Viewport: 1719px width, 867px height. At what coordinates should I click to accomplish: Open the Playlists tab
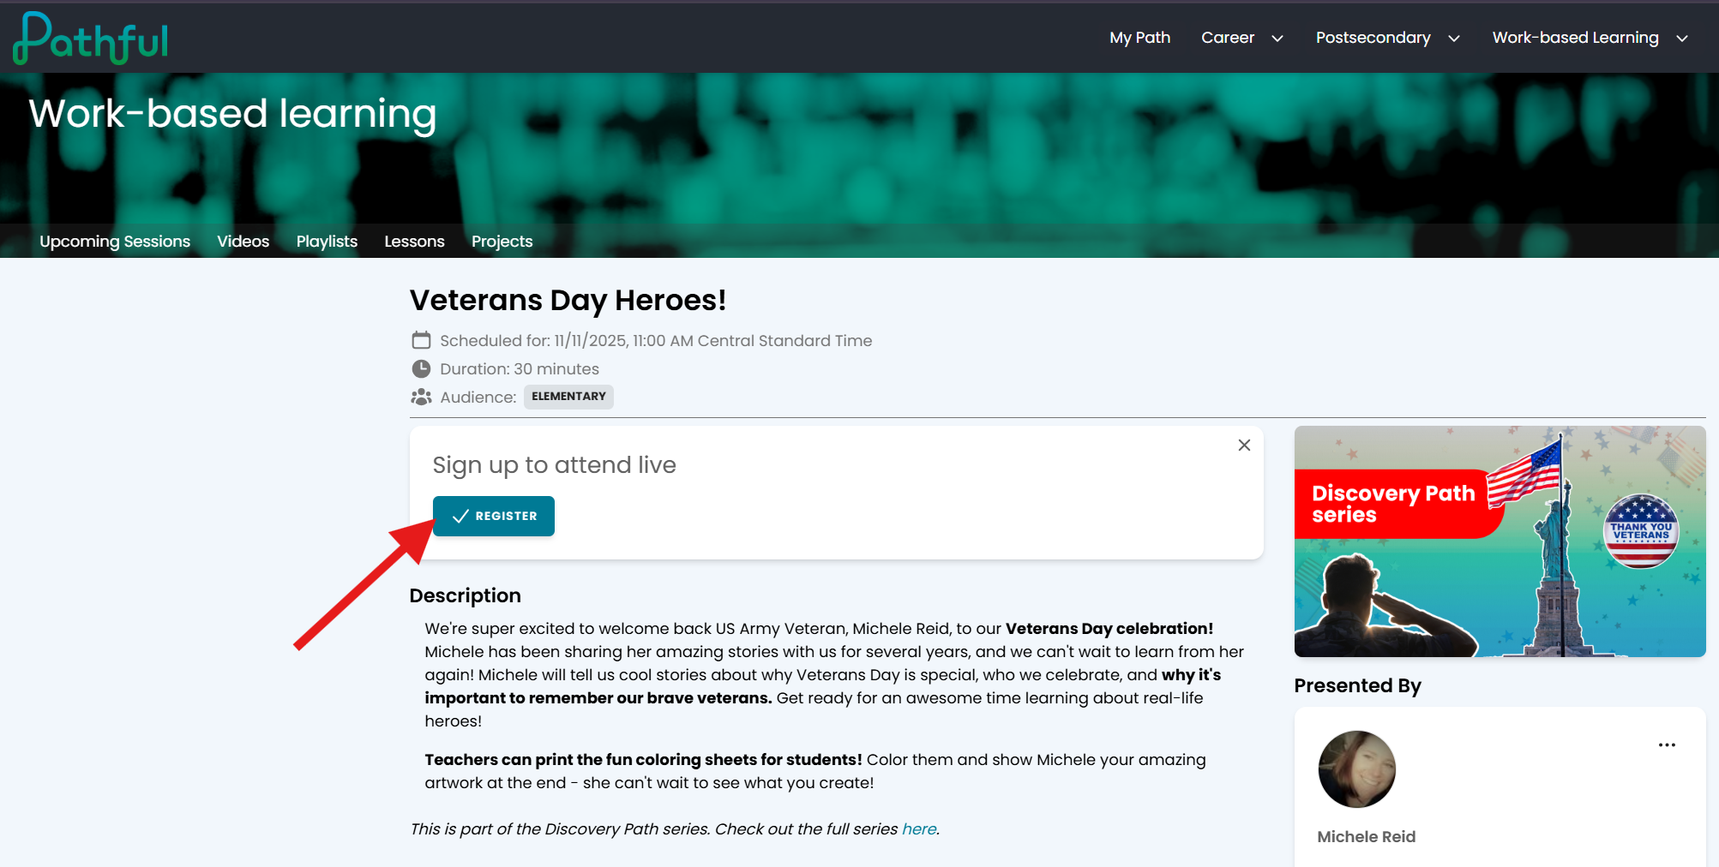(327, 242)
